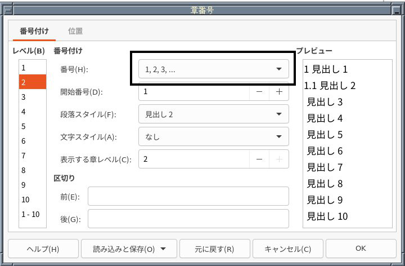
Task: Select level 4 in the レベル list
Action: coord(33,112)
